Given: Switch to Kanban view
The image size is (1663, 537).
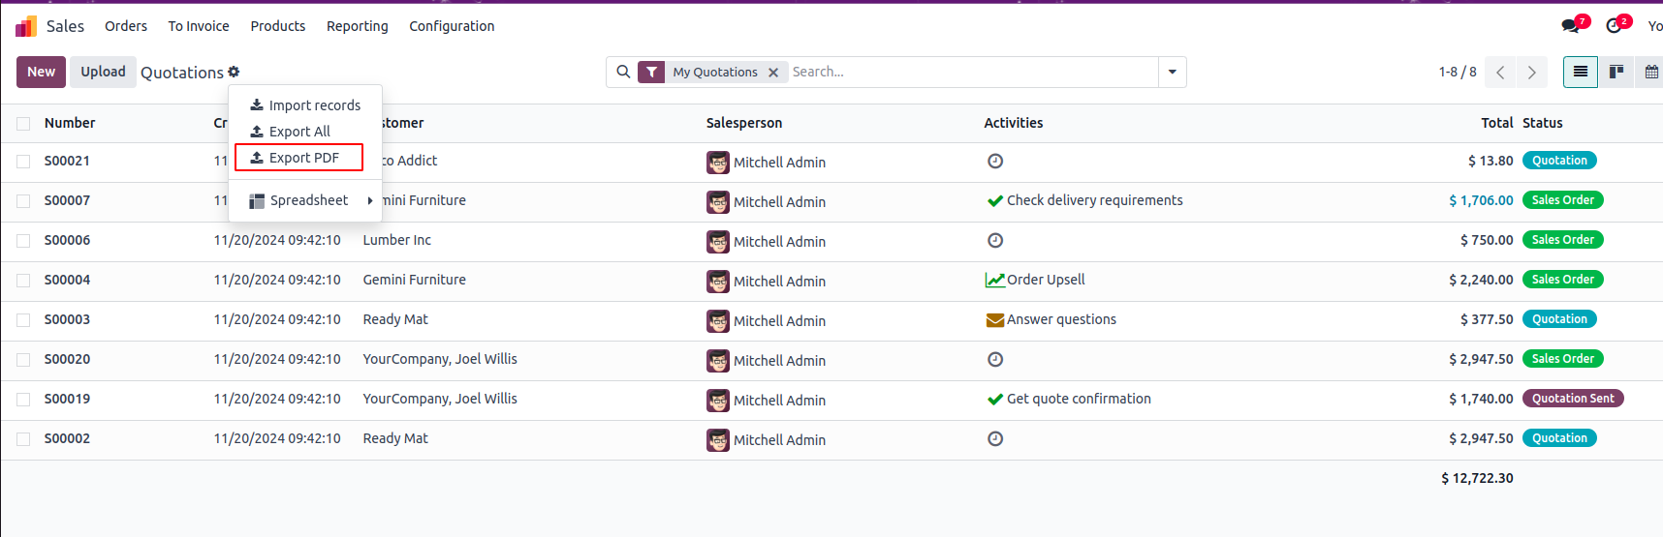Looking at the screenshot, I should click(1616, 72).
